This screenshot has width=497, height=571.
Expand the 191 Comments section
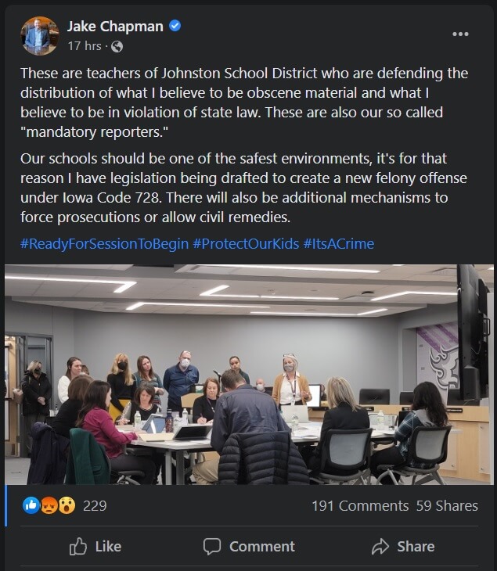point(360,505)
